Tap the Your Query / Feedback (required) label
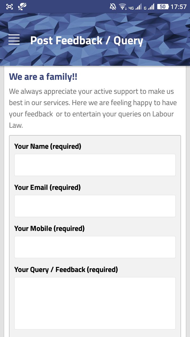Image resolution: width=190 pixels, height=337 pixels. point(66,270)
